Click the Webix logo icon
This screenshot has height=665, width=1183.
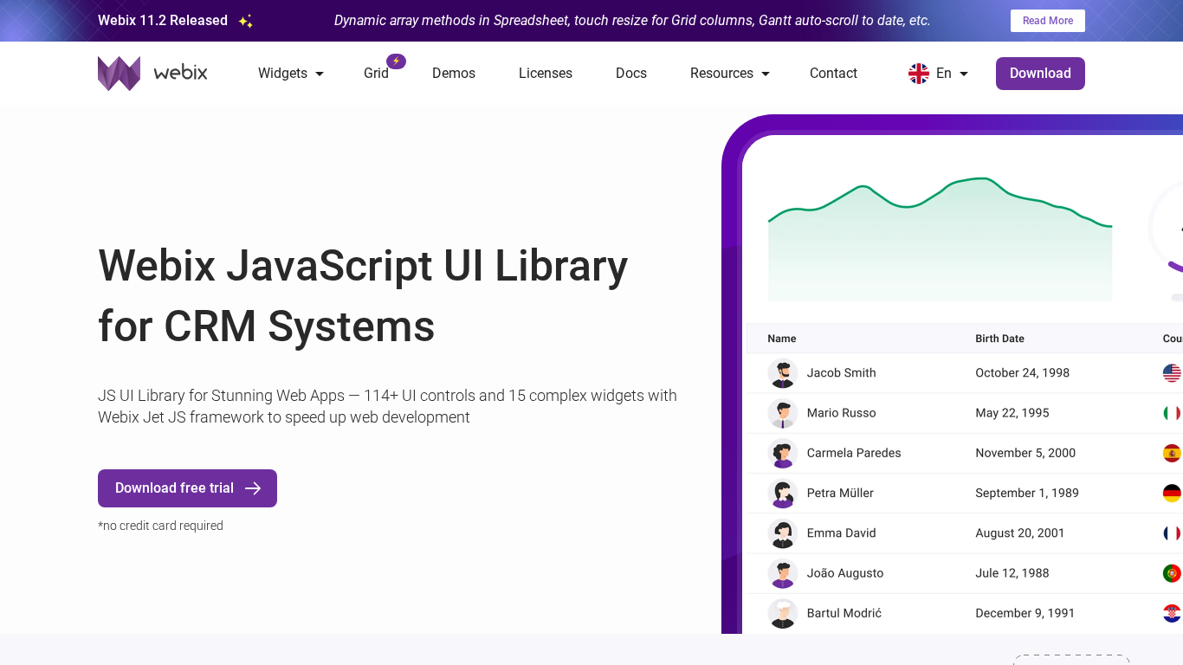[120, 74]
